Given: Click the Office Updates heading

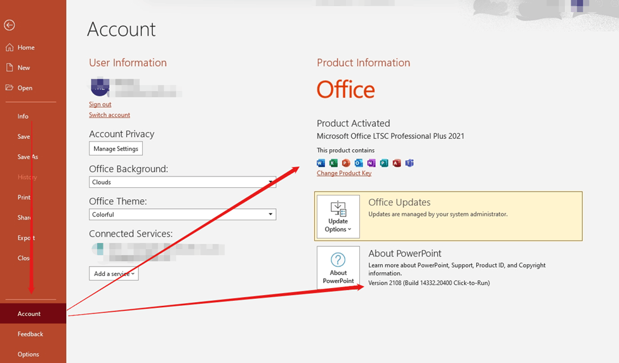Looking at the screenshot, I should [x=399, y=202].
